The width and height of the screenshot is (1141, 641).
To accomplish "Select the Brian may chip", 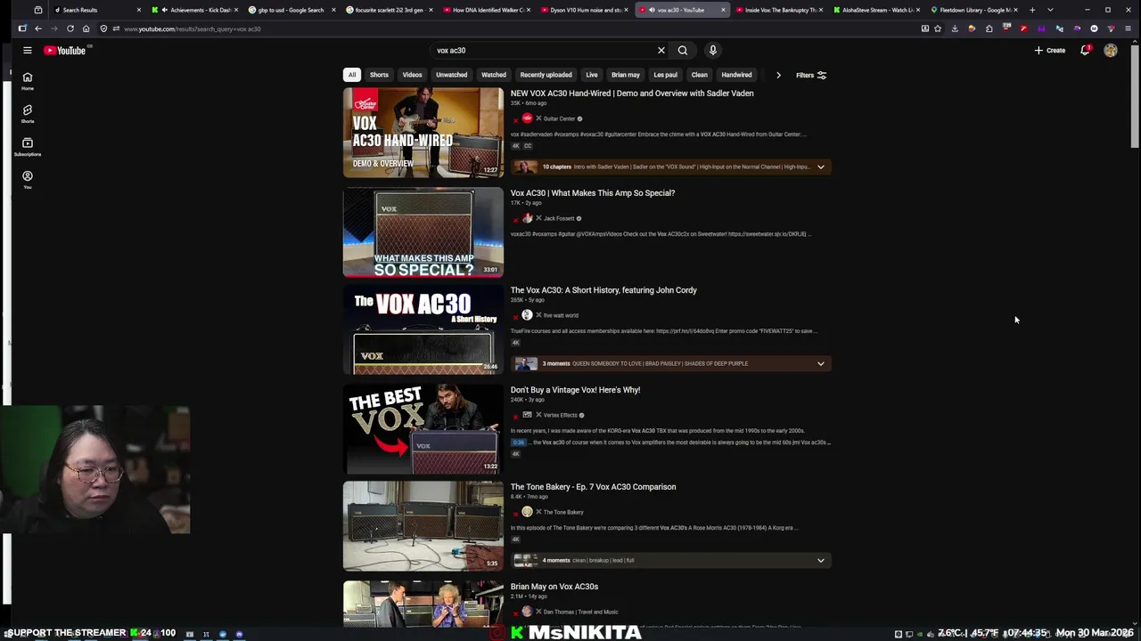I will pyautogui.click(x=626, y=75).
